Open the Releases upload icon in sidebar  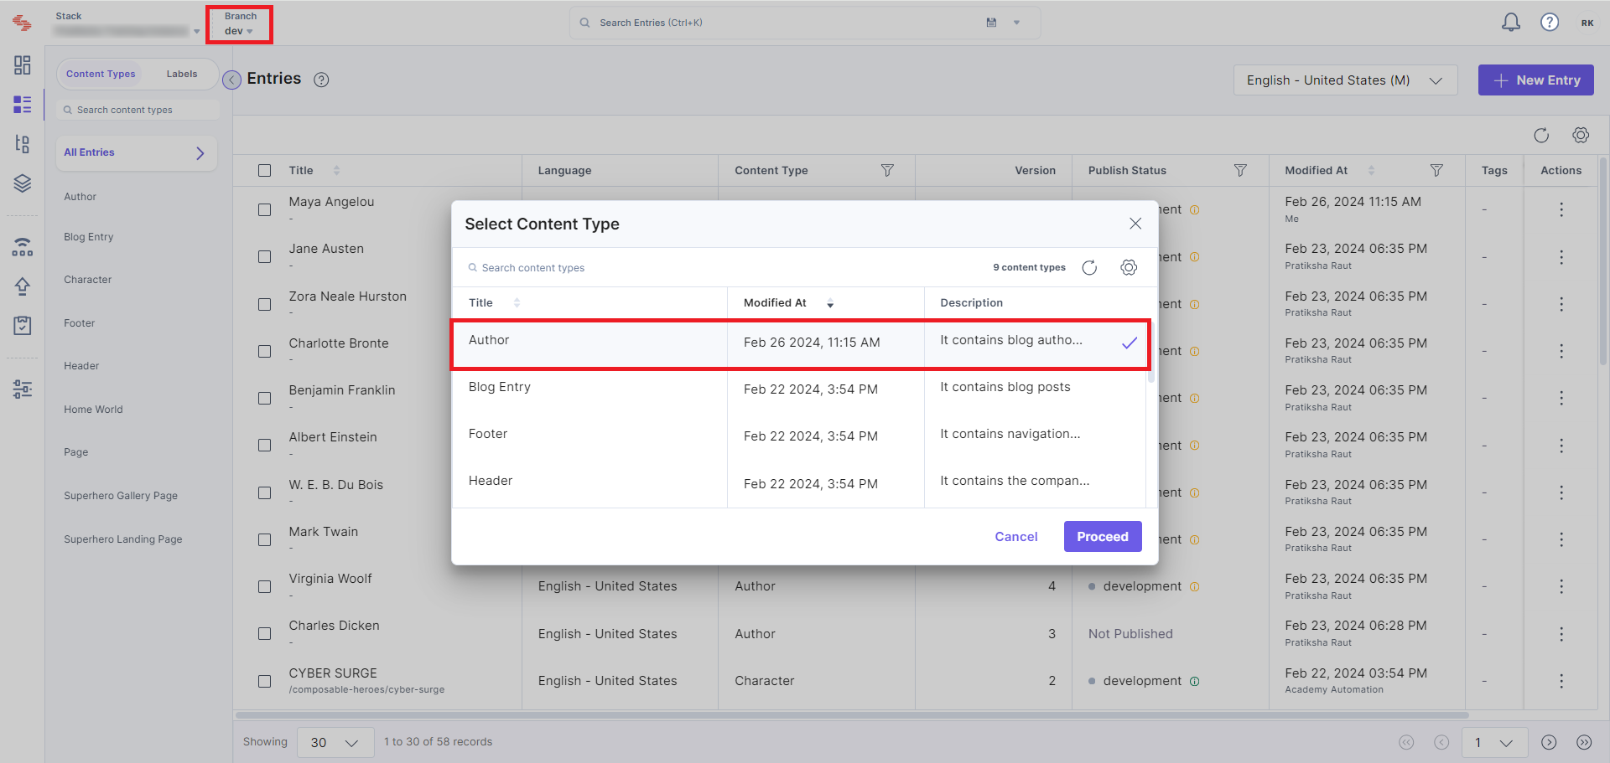pos(23,286)
